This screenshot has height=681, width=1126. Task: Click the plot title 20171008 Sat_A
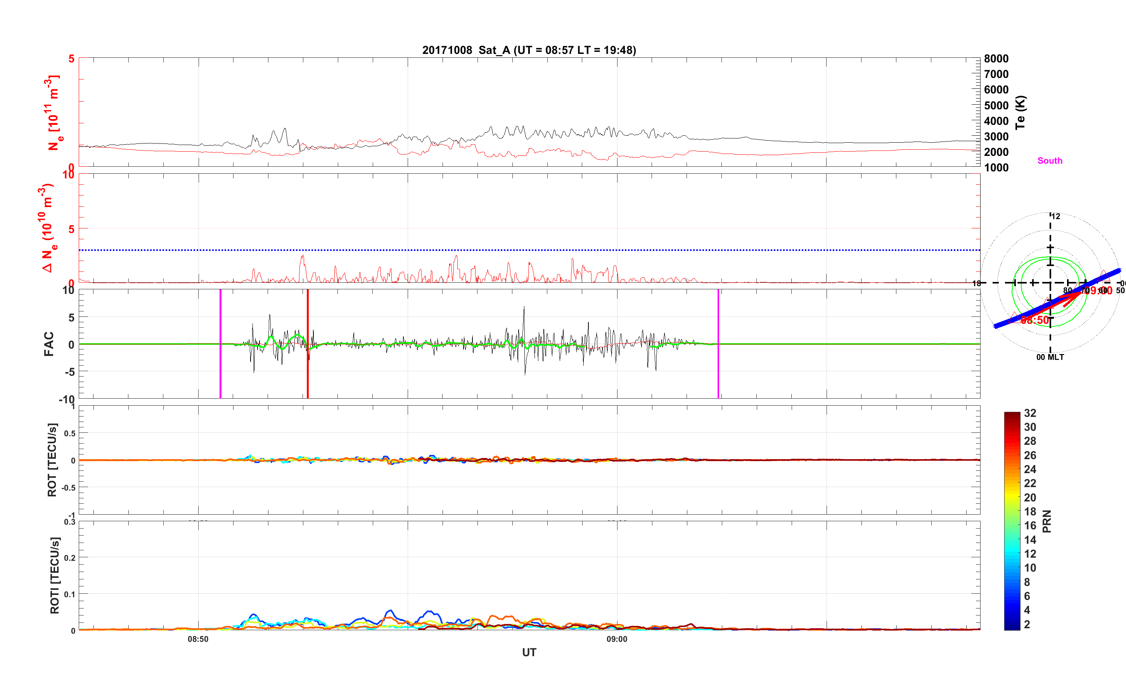tap(529, 50)
